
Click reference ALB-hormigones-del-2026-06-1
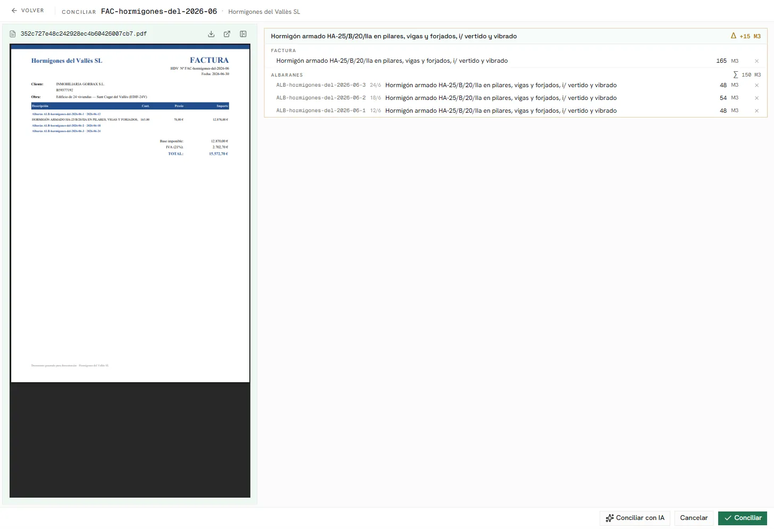321,111
